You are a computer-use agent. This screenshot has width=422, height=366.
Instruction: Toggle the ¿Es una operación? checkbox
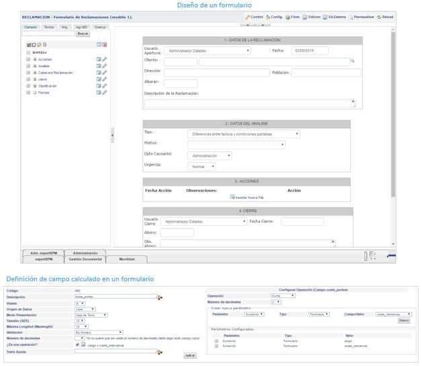[x=77, y=344]
